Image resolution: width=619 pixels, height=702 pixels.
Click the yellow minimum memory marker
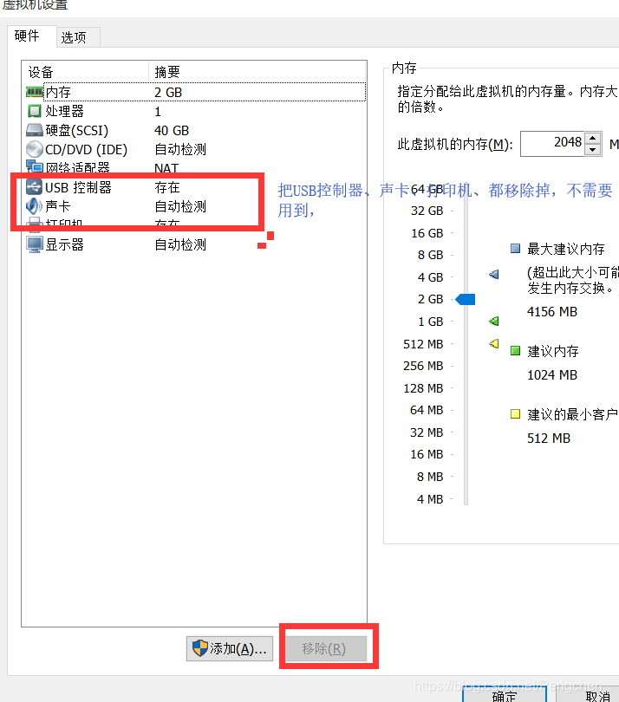point(494,344)
